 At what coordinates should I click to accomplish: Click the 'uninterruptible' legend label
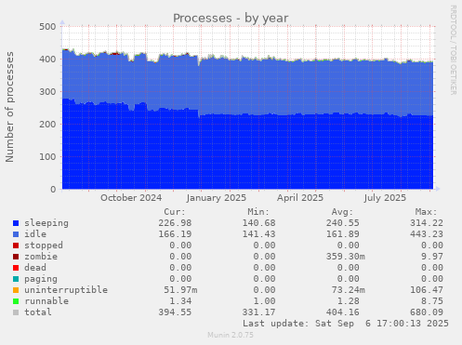pos(66,290)
